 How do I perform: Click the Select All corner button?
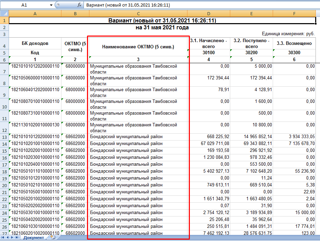[x=4, y=14]
